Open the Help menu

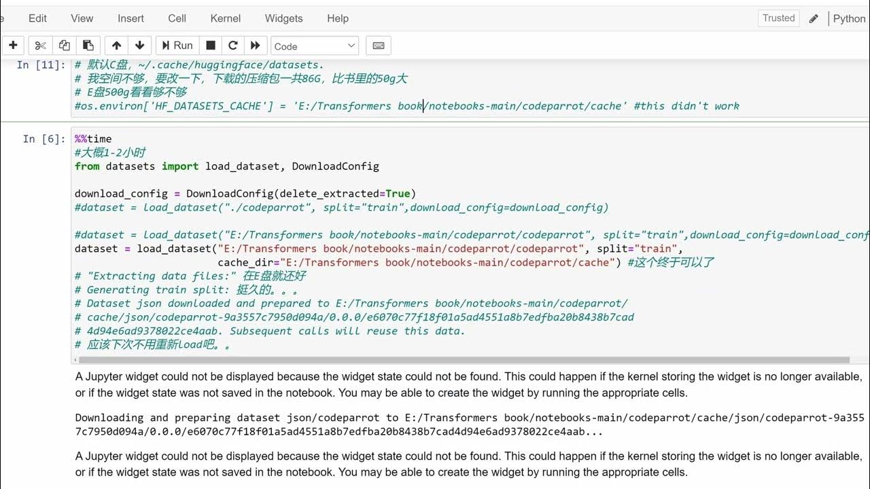(338, 18)
